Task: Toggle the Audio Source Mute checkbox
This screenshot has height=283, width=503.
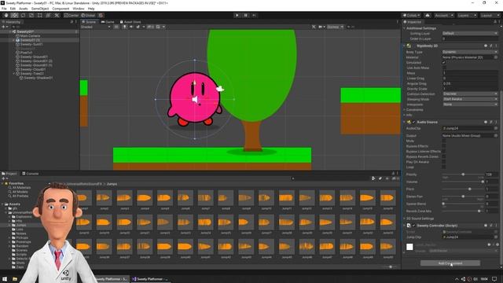Action: pos(444,141)
